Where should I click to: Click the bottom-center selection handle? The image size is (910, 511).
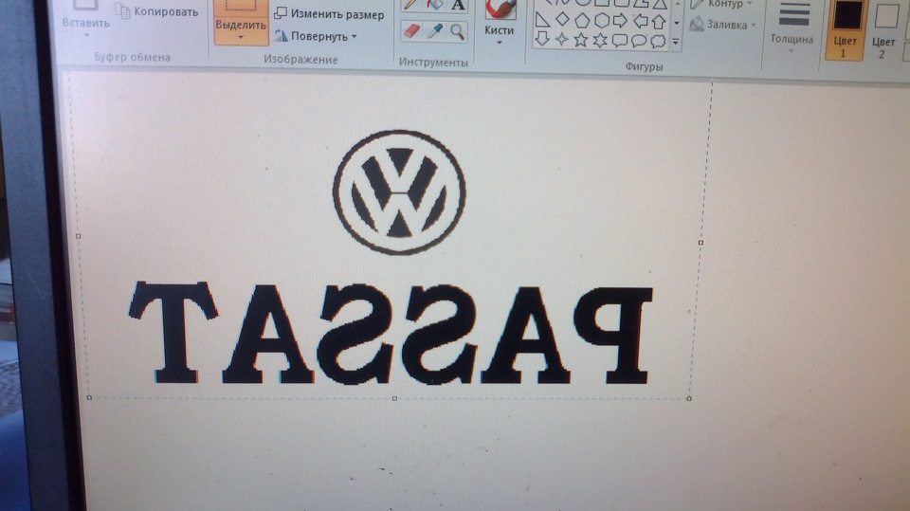394,398
